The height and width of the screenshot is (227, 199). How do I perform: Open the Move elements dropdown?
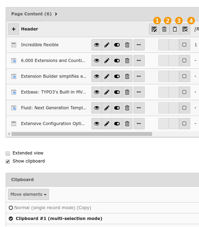click(28, 194)
